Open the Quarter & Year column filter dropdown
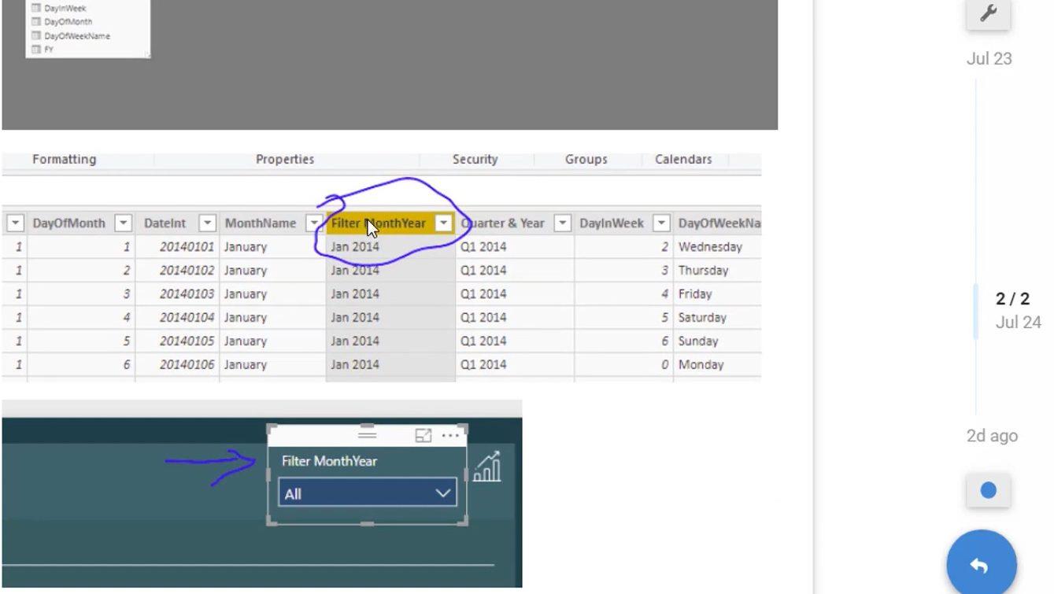1054x594 pixels. click(562, 223)
